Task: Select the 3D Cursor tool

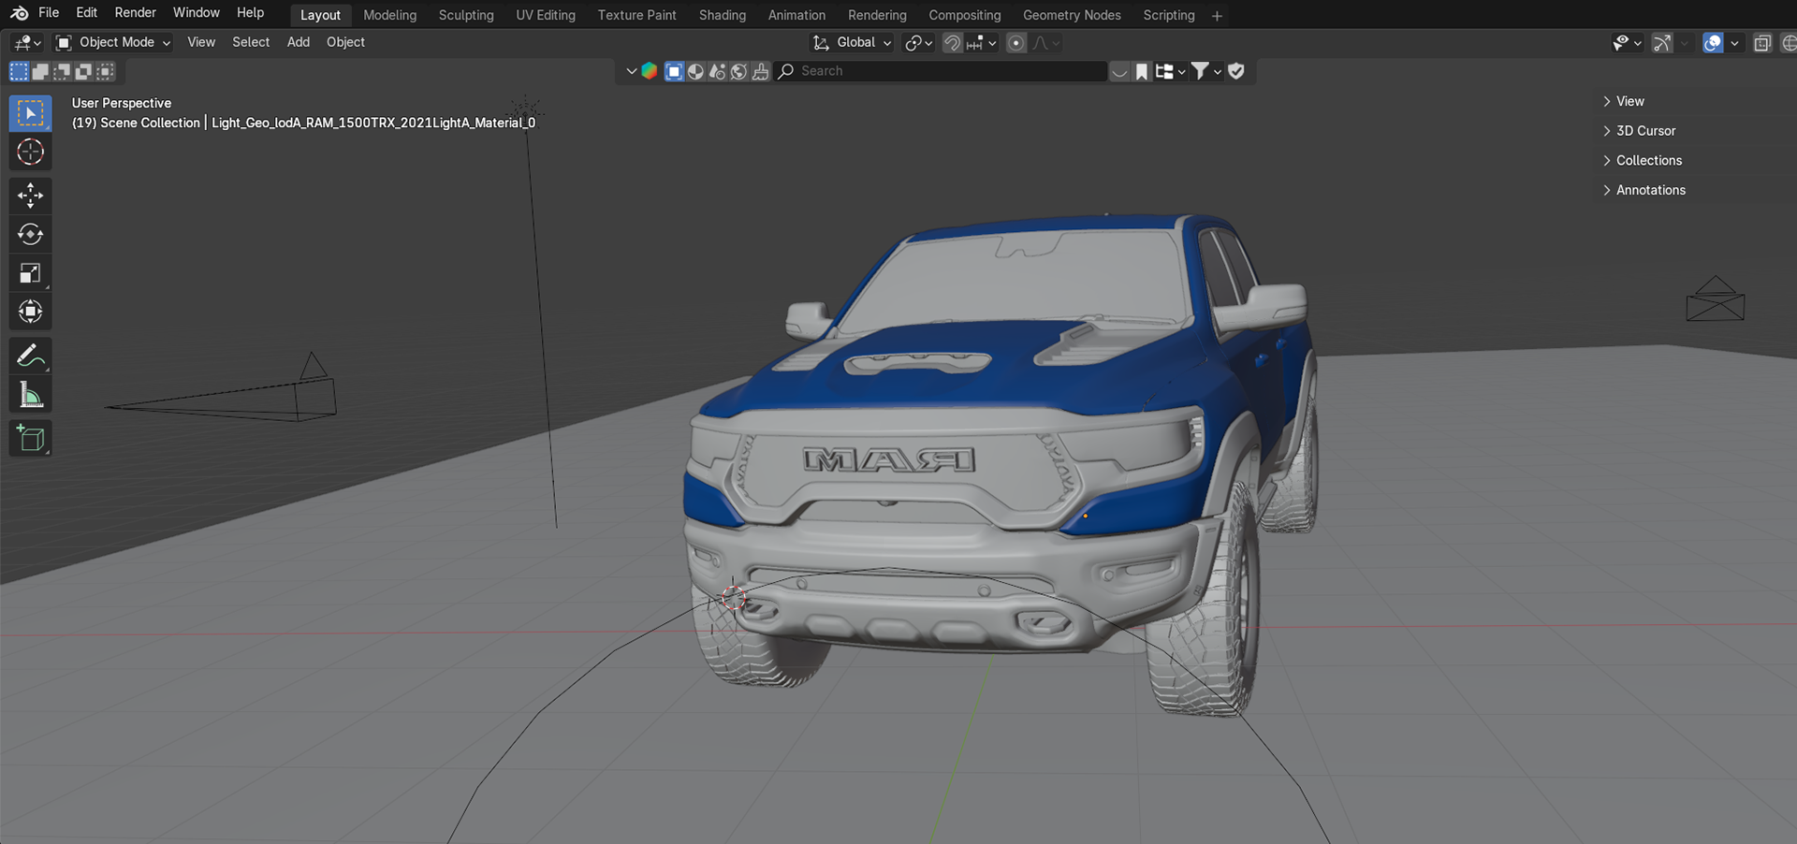Action: point(30,152)
